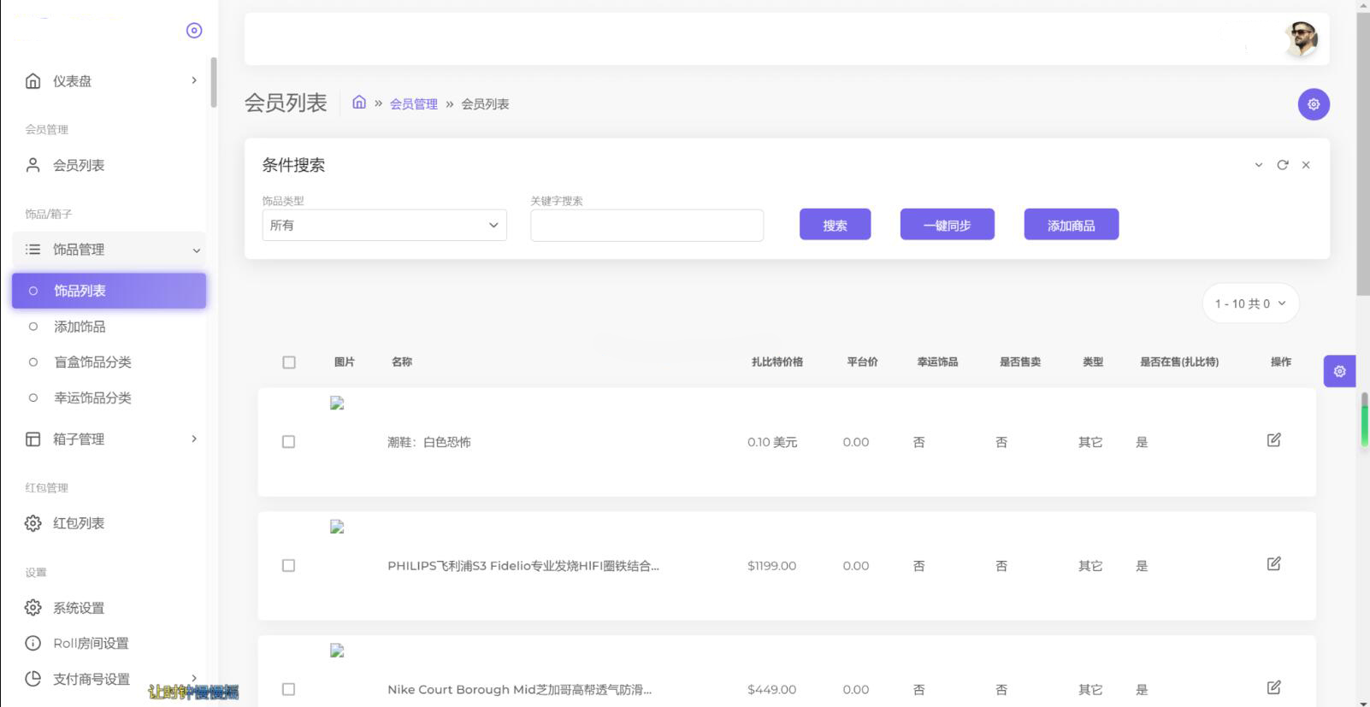The image size is (1370, 707).
Task: Open the user avatar in top bar
Action: tap(1301, 38)
